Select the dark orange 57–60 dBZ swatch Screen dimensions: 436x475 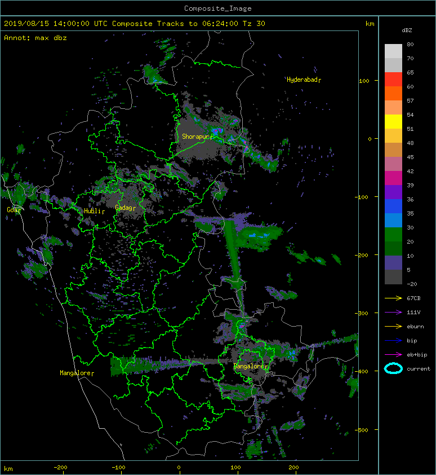coord(393,93)
